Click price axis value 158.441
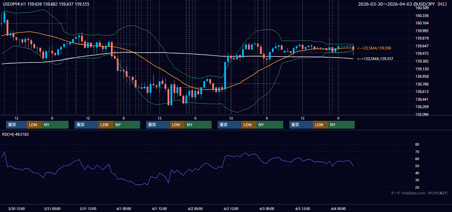Viewport: 452px width, 212px height. (422, 99)
